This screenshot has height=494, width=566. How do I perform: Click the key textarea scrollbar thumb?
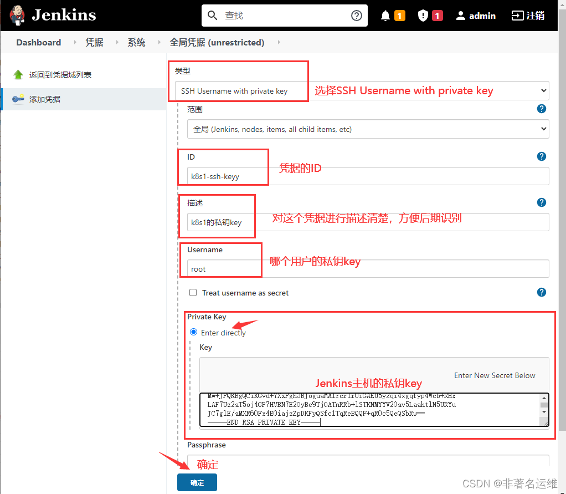(544, 405)
